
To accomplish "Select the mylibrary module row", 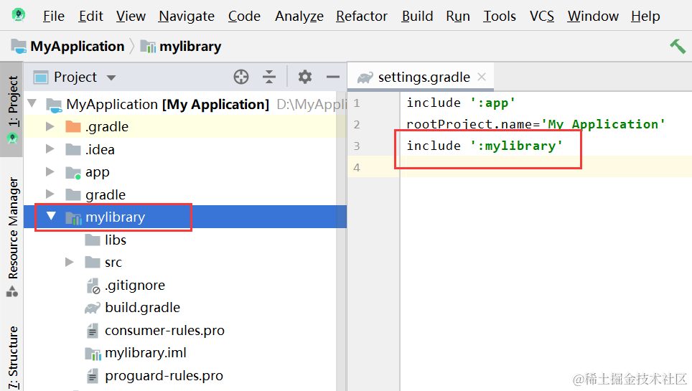I will pyautogui.click(x=185, y=217).
